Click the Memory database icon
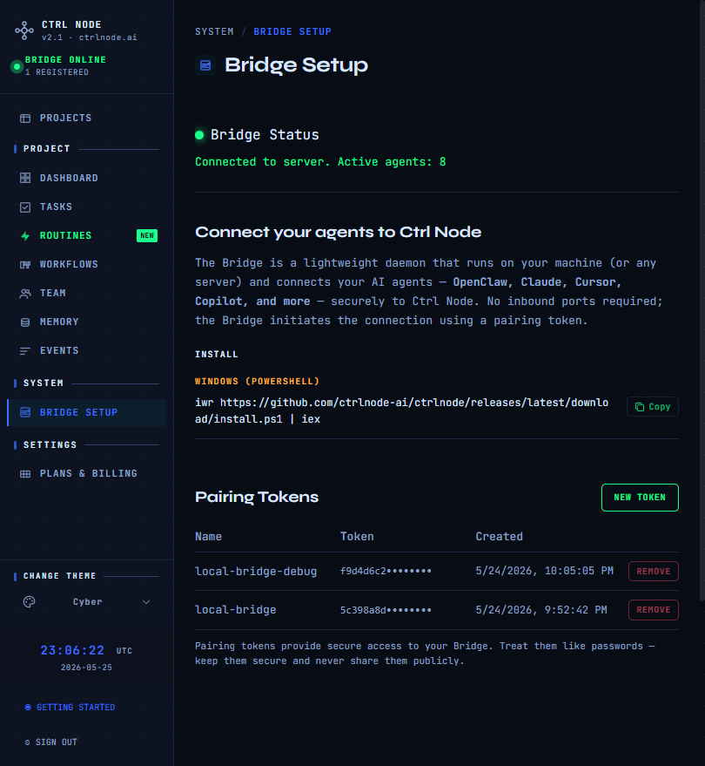The height and width of the screenshot is (766, 705). click(25, 322)
